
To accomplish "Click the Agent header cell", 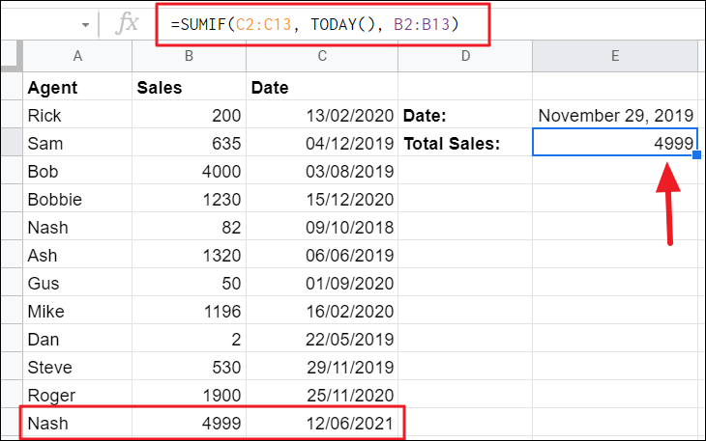I will (x=77, y=88).
